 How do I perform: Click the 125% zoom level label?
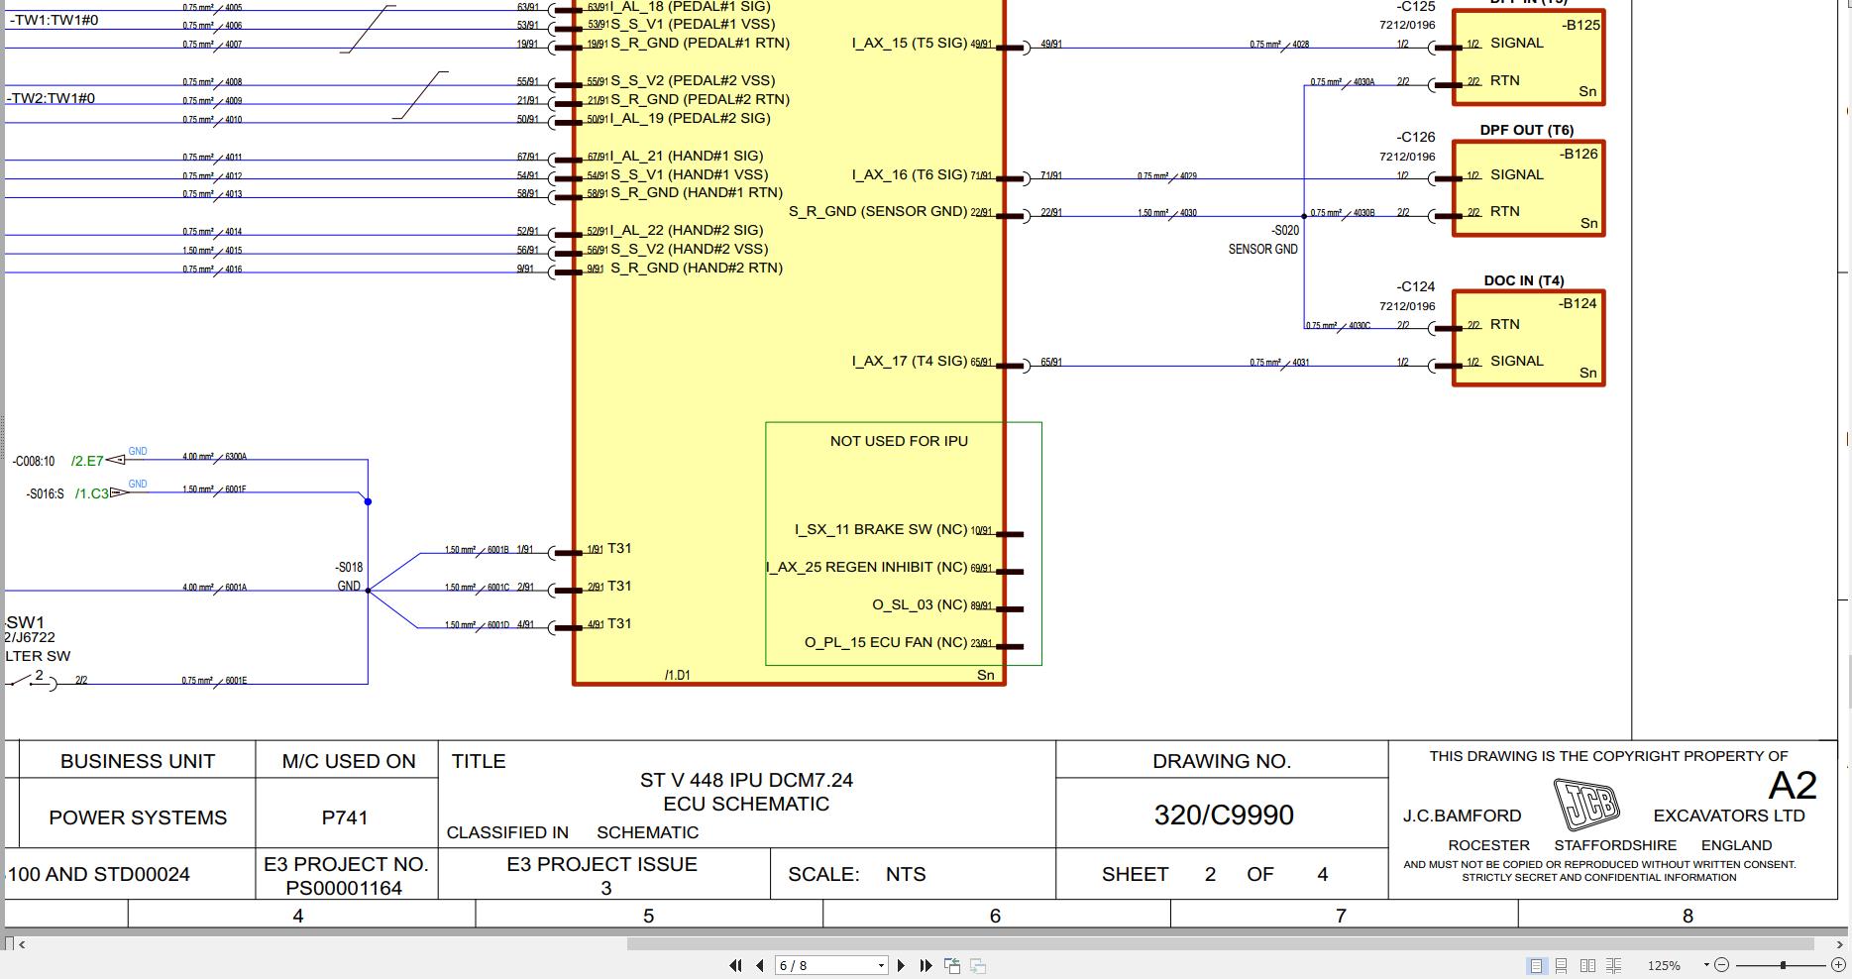tap(1665, 965)
